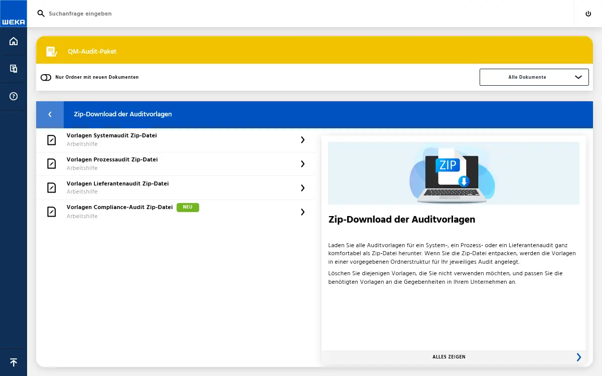Select the documents icon in the left sidebar
Screen dimensions: 602x376
pos(13,69)
